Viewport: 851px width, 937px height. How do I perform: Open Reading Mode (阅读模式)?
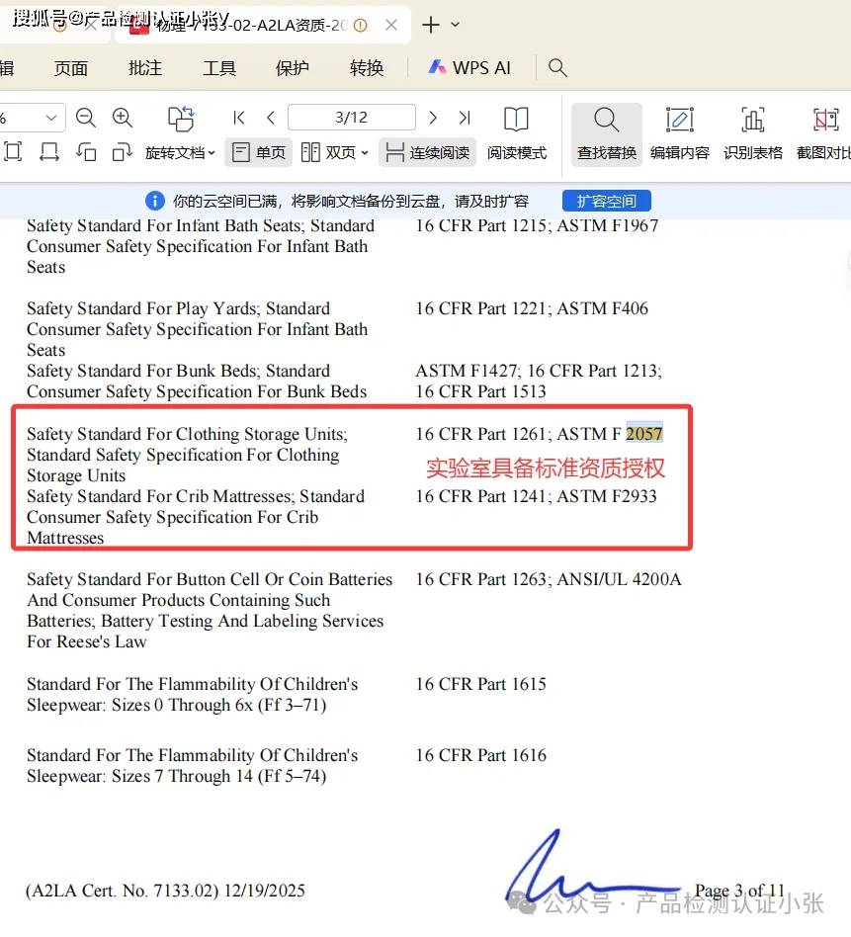click(516, 133)
